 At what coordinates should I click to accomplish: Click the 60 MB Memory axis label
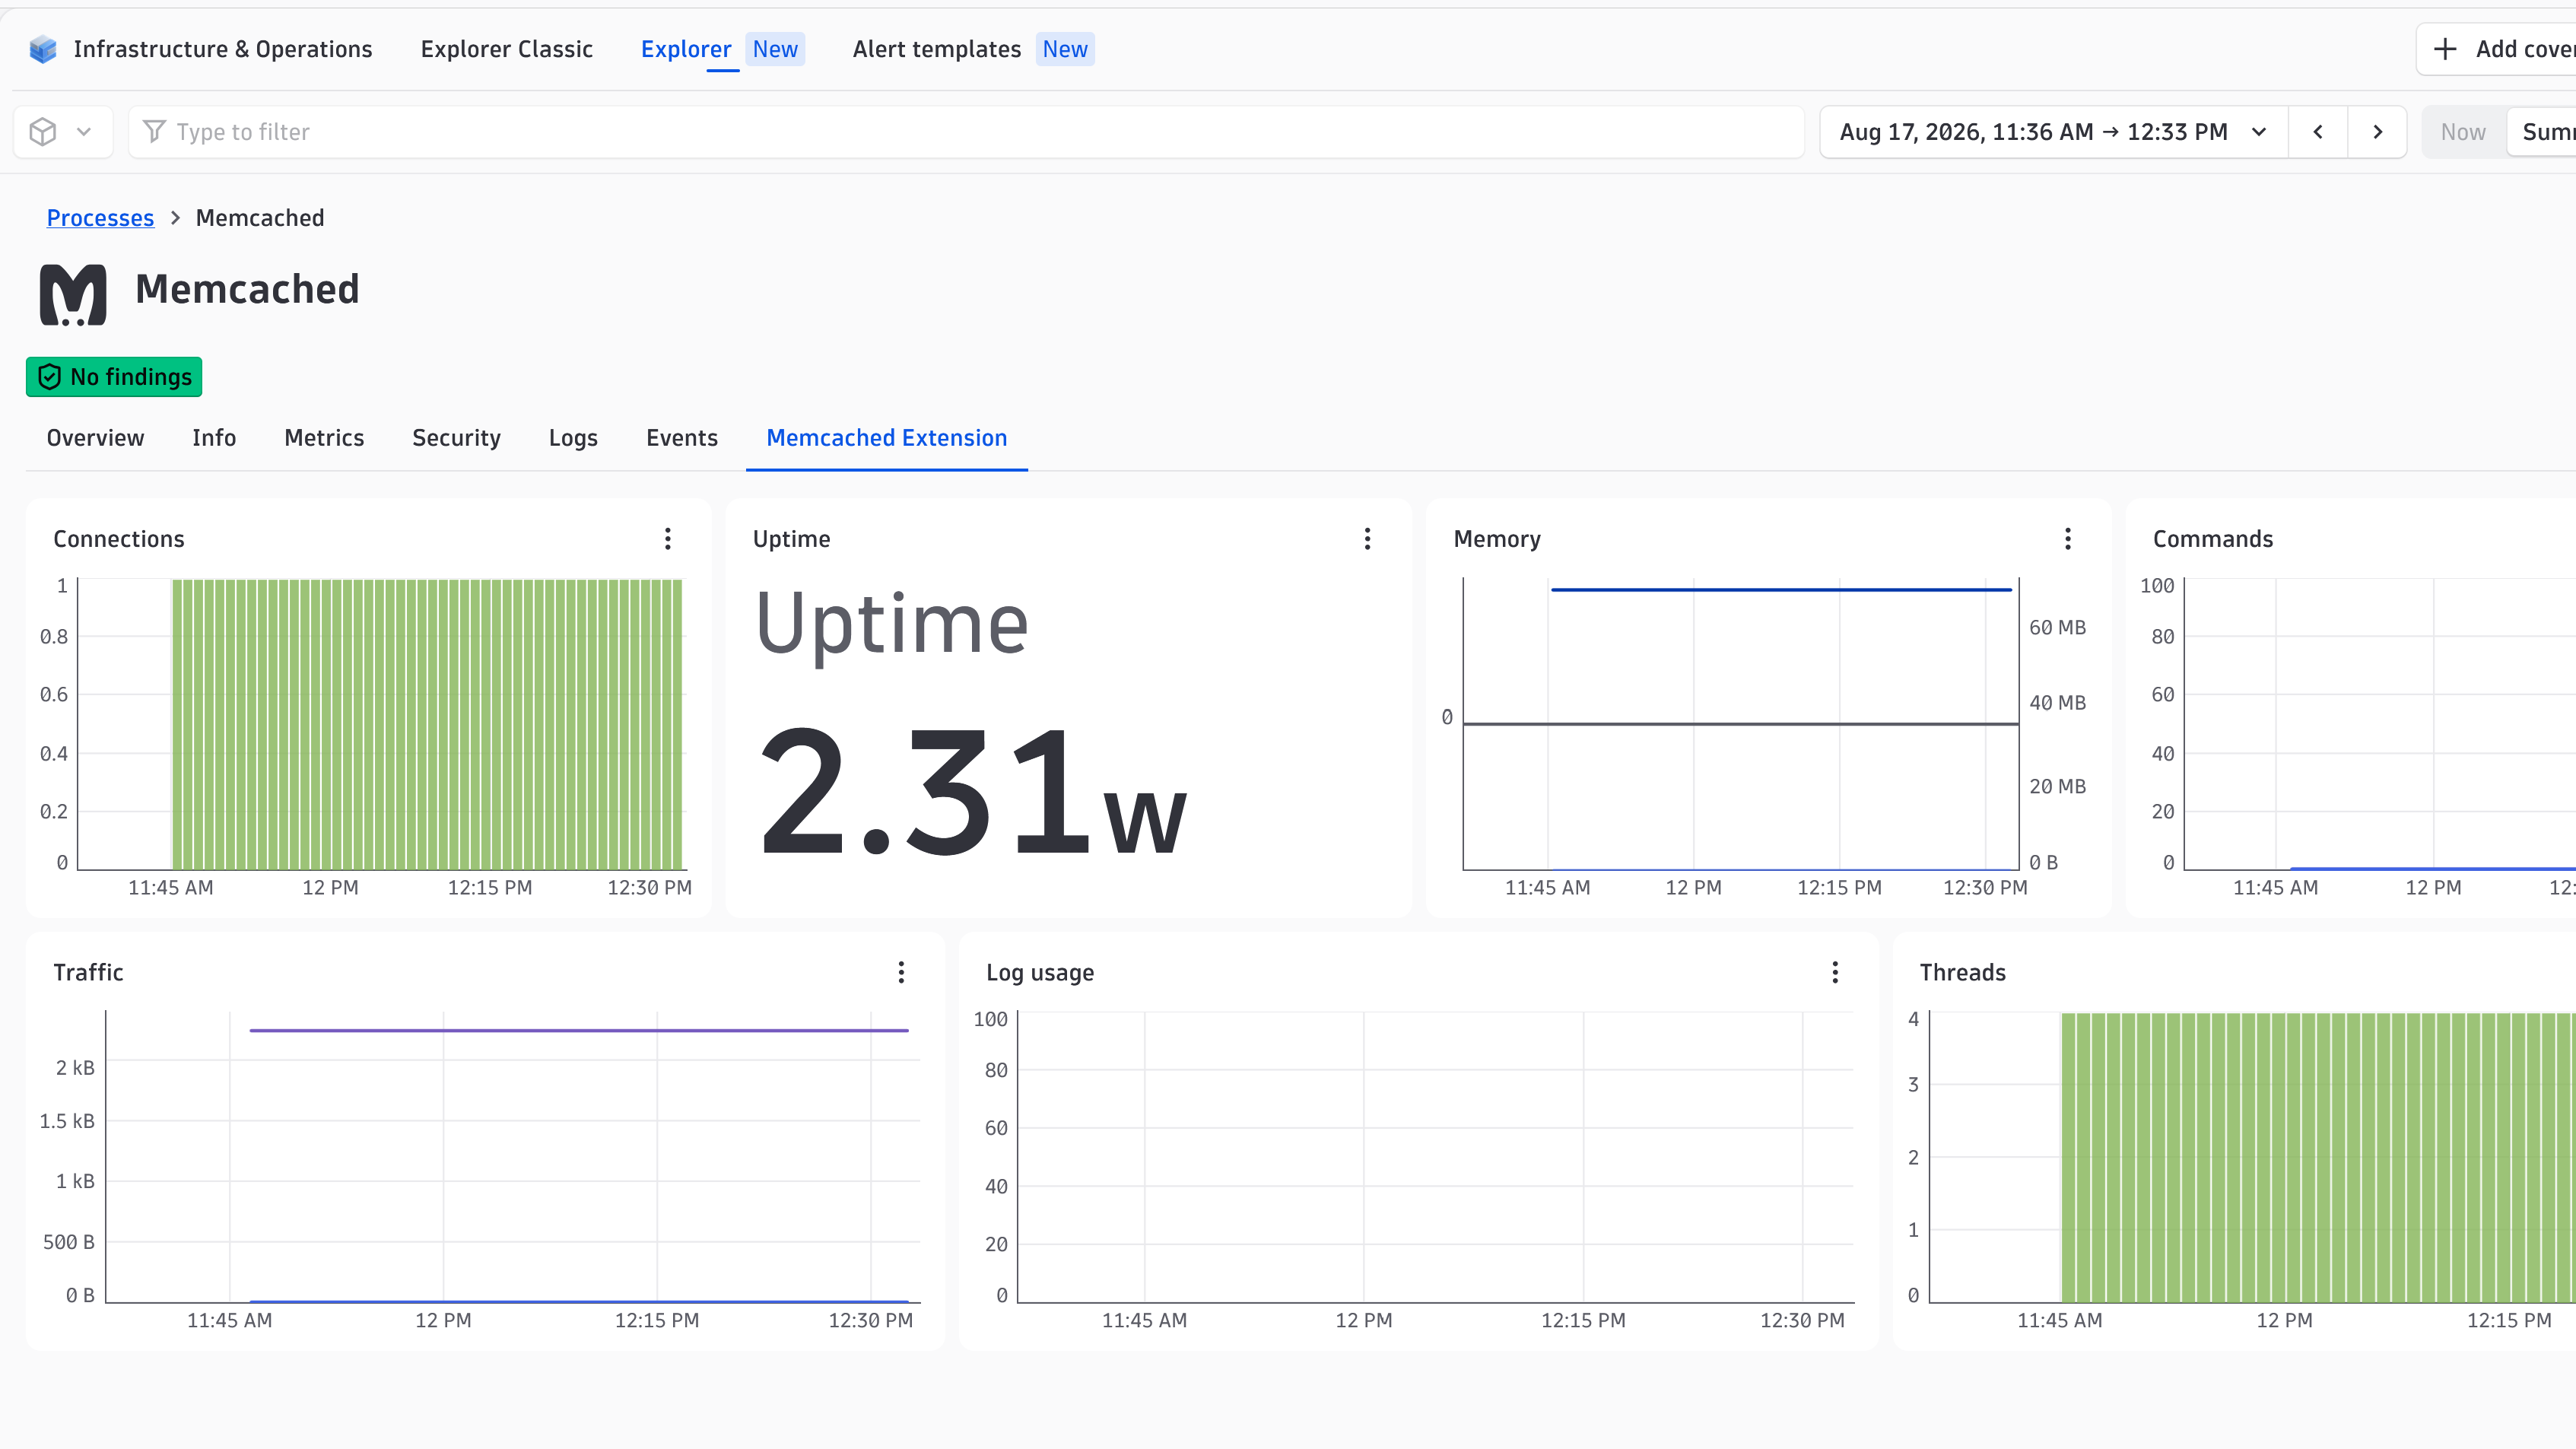click(2057, 627)
